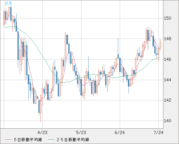
Task: Click the 25日移動平均線 legend text
Action: point(73,140)
